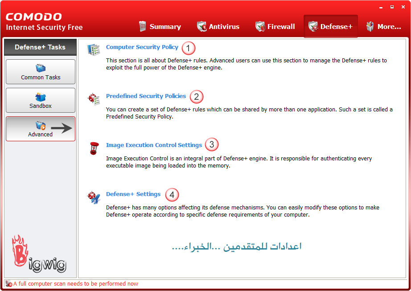Open the Computer Security Policy link
Screen dimensions: 411x291
coord(142,47)
